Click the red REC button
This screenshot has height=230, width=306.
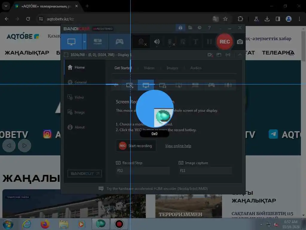pos(225,41)
